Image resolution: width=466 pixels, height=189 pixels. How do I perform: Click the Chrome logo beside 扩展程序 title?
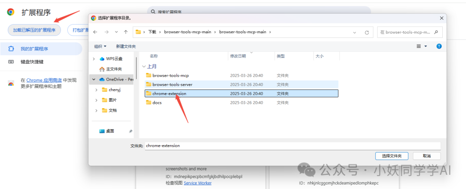(11, 12)
